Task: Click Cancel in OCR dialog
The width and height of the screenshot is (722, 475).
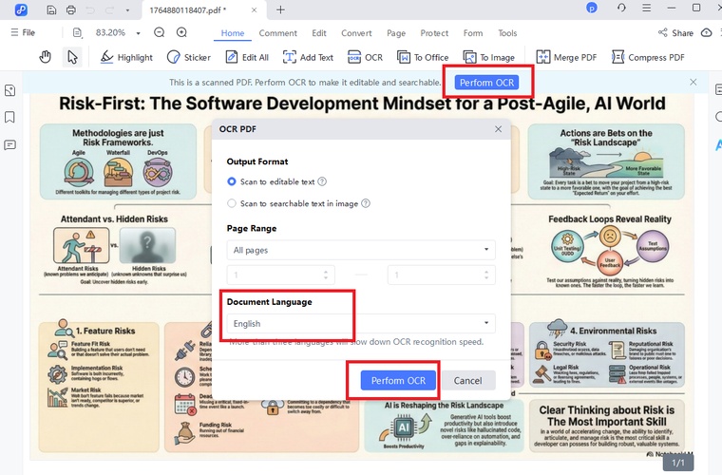Action: point(467,380)
